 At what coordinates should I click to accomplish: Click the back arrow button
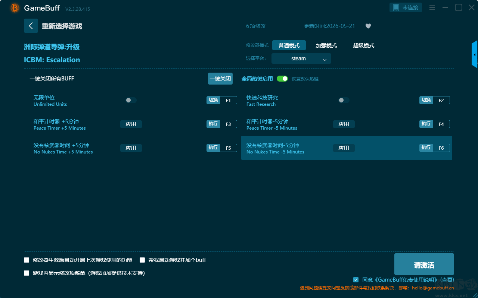point(31,26)
